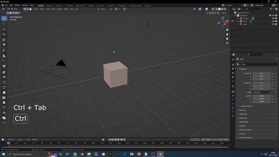Image resolution: width=279 pixels, height=157 pixels.
Task: Open XYZ Euler rotation mode dropdown
Action: (x=262, y=92)
